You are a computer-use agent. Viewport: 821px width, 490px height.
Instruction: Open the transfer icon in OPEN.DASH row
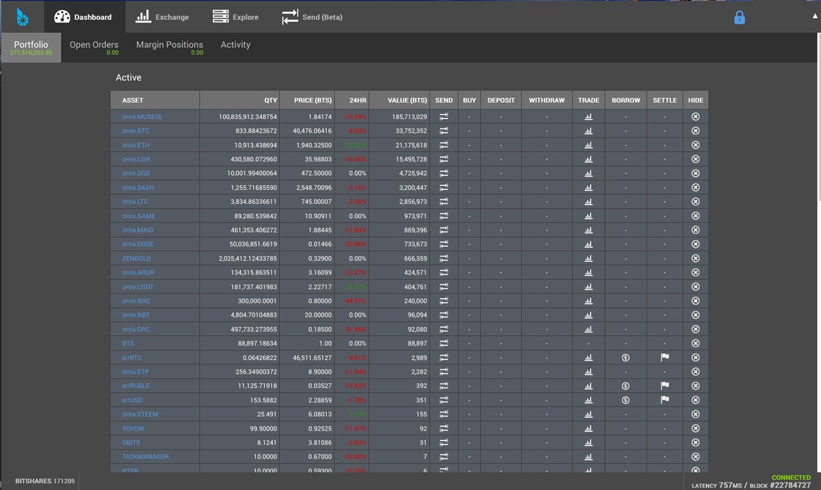pos(443,188)
